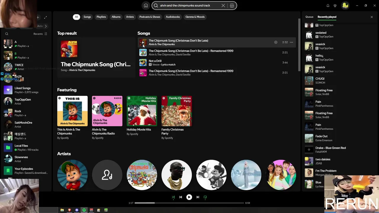
Task: Filter results by Genres & Moods
Action: click(x=195, y=17)
